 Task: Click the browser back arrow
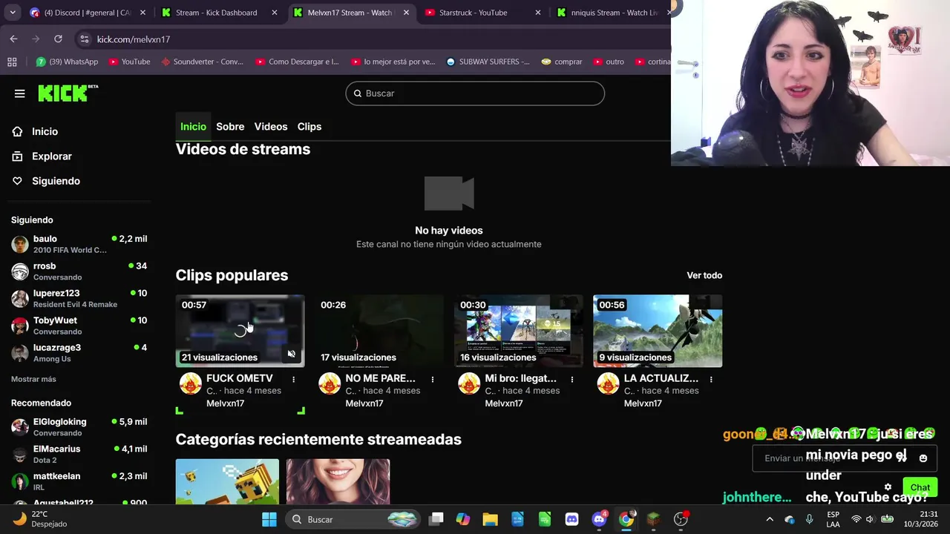pos(13,39)
